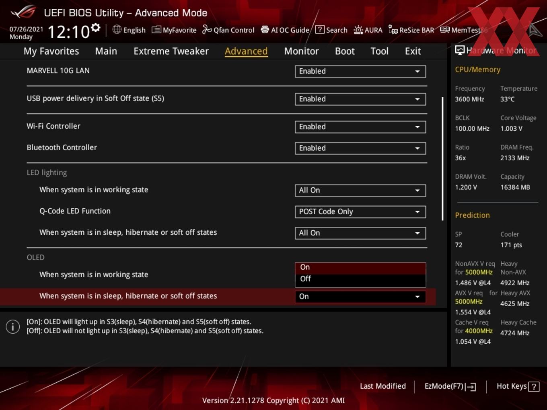Click the settings gear next to clock
This screenshot has height=410, width=547.
(x=95, y=28)
